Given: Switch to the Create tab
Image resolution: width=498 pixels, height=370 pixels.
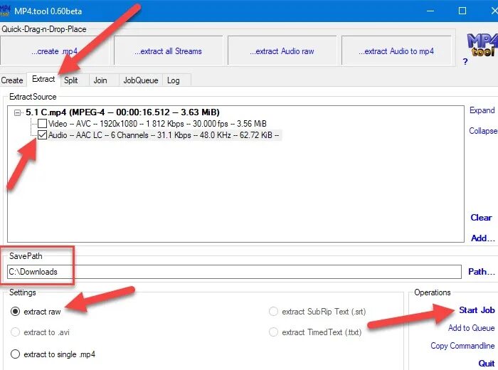Looking at the screenshot, I should click(12, 80).
